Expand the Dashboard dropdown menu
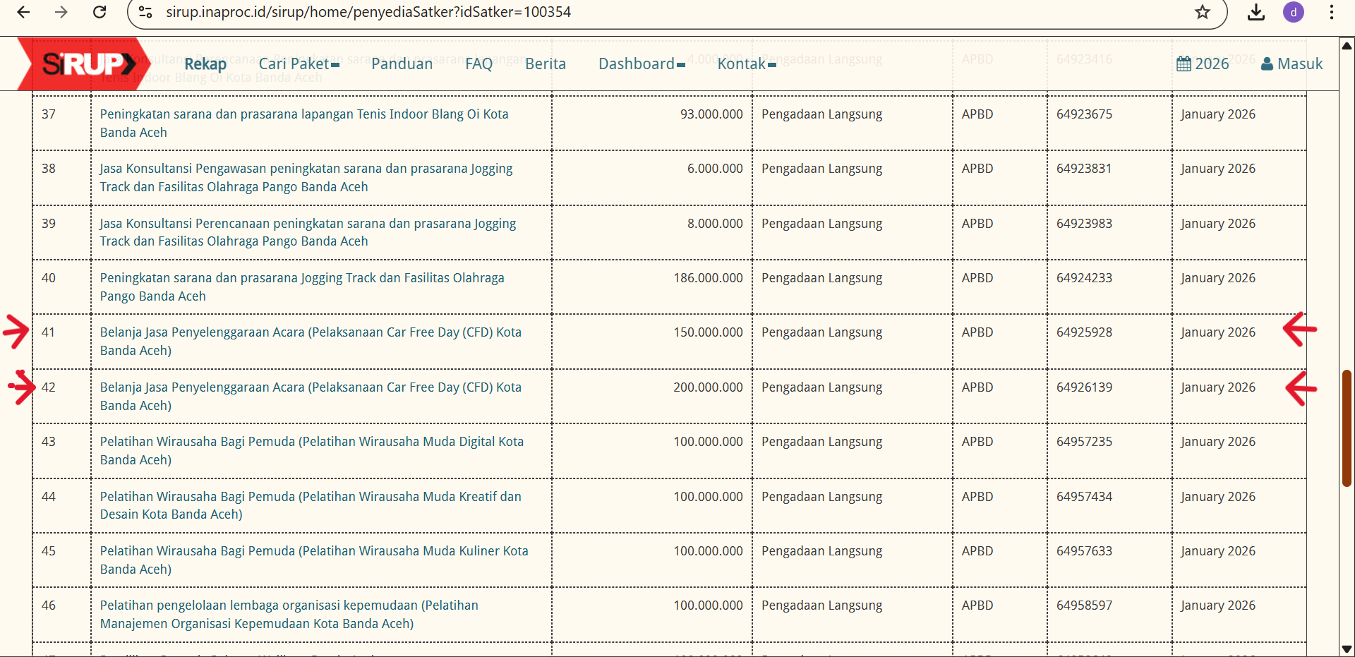Screen dimensions: 1355x657 click(641, 64)
